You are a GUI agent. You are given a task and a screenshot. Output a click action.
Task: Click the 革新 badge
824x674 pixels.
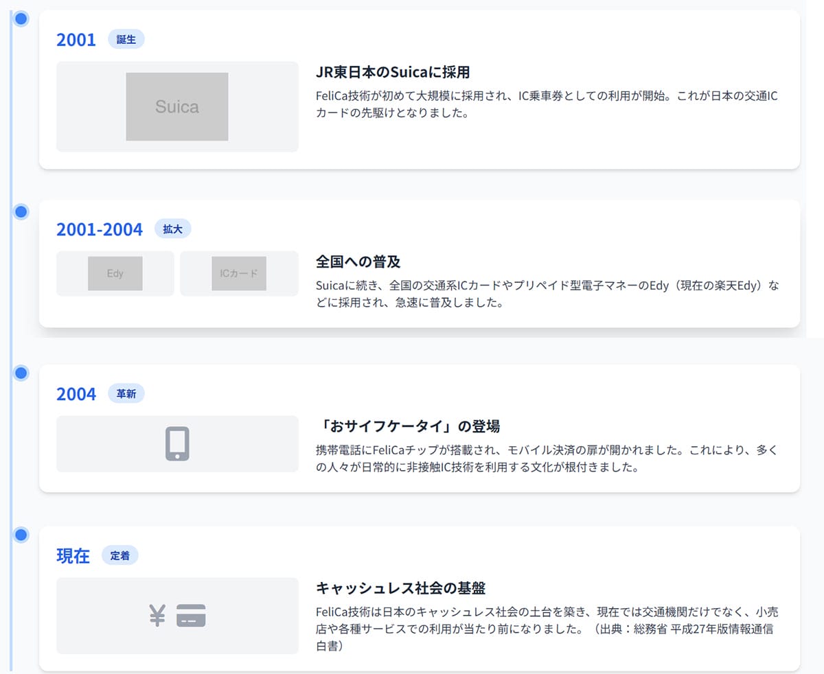tap(126, 393)
